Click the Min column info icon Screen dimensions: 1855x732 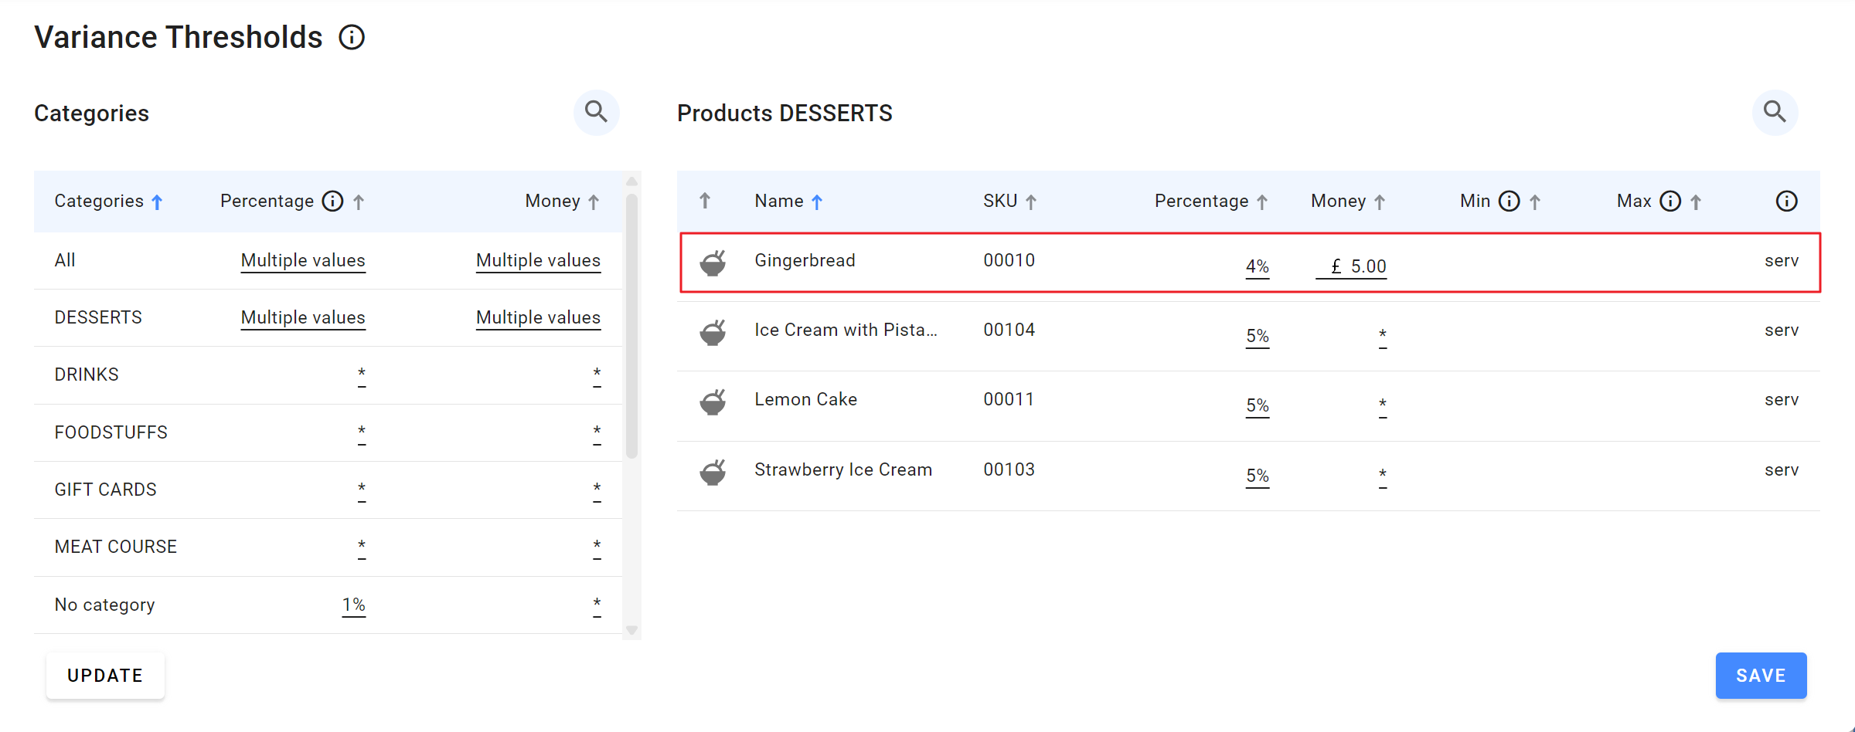coord(1509,202)
